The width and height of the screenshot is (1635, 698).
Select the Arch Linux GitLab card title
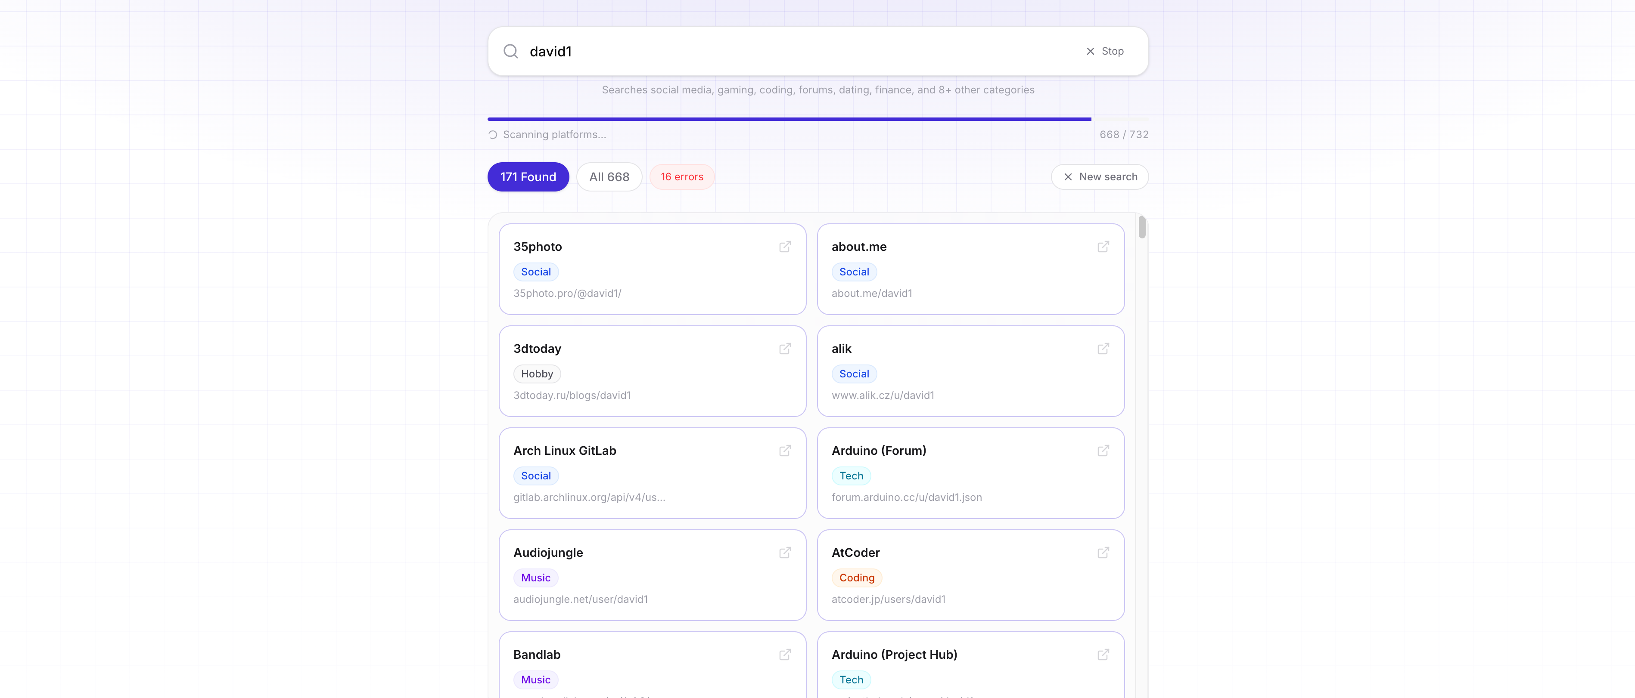[x=564, y=451]
